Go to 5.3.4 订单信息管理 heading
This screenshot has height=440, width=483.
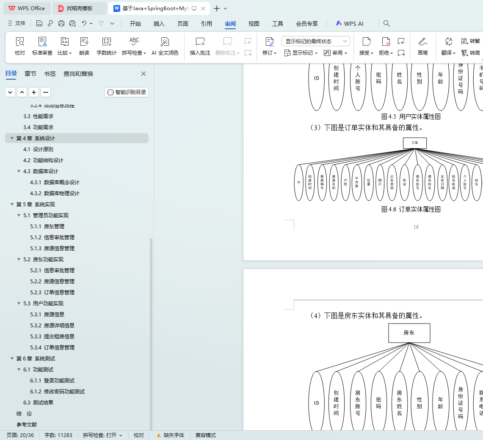click(52, 348)
